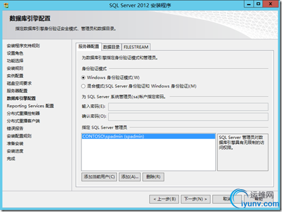Click 完成 step in sidebar
The image size is (282, 212).
pos(11,159)
